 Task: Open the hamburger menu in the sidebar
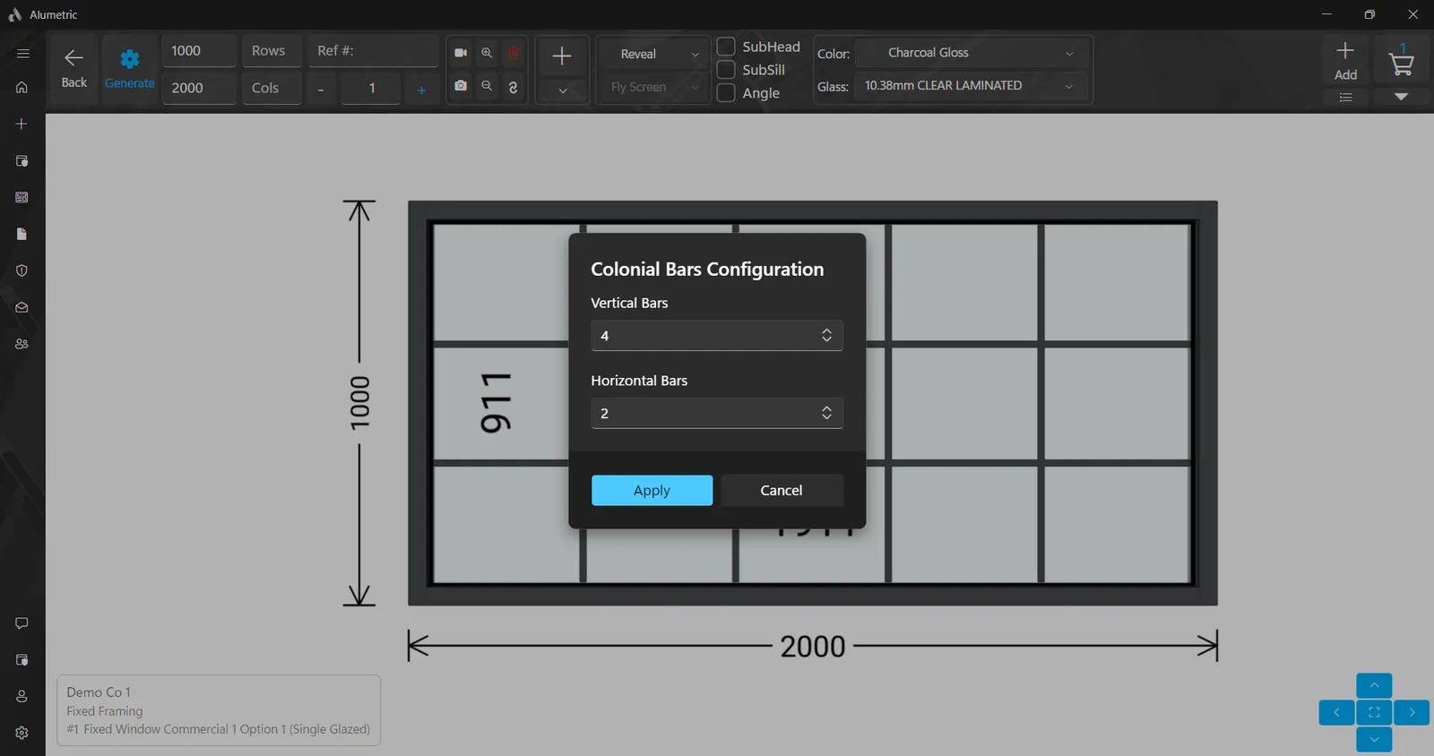(x=22, y=54)
